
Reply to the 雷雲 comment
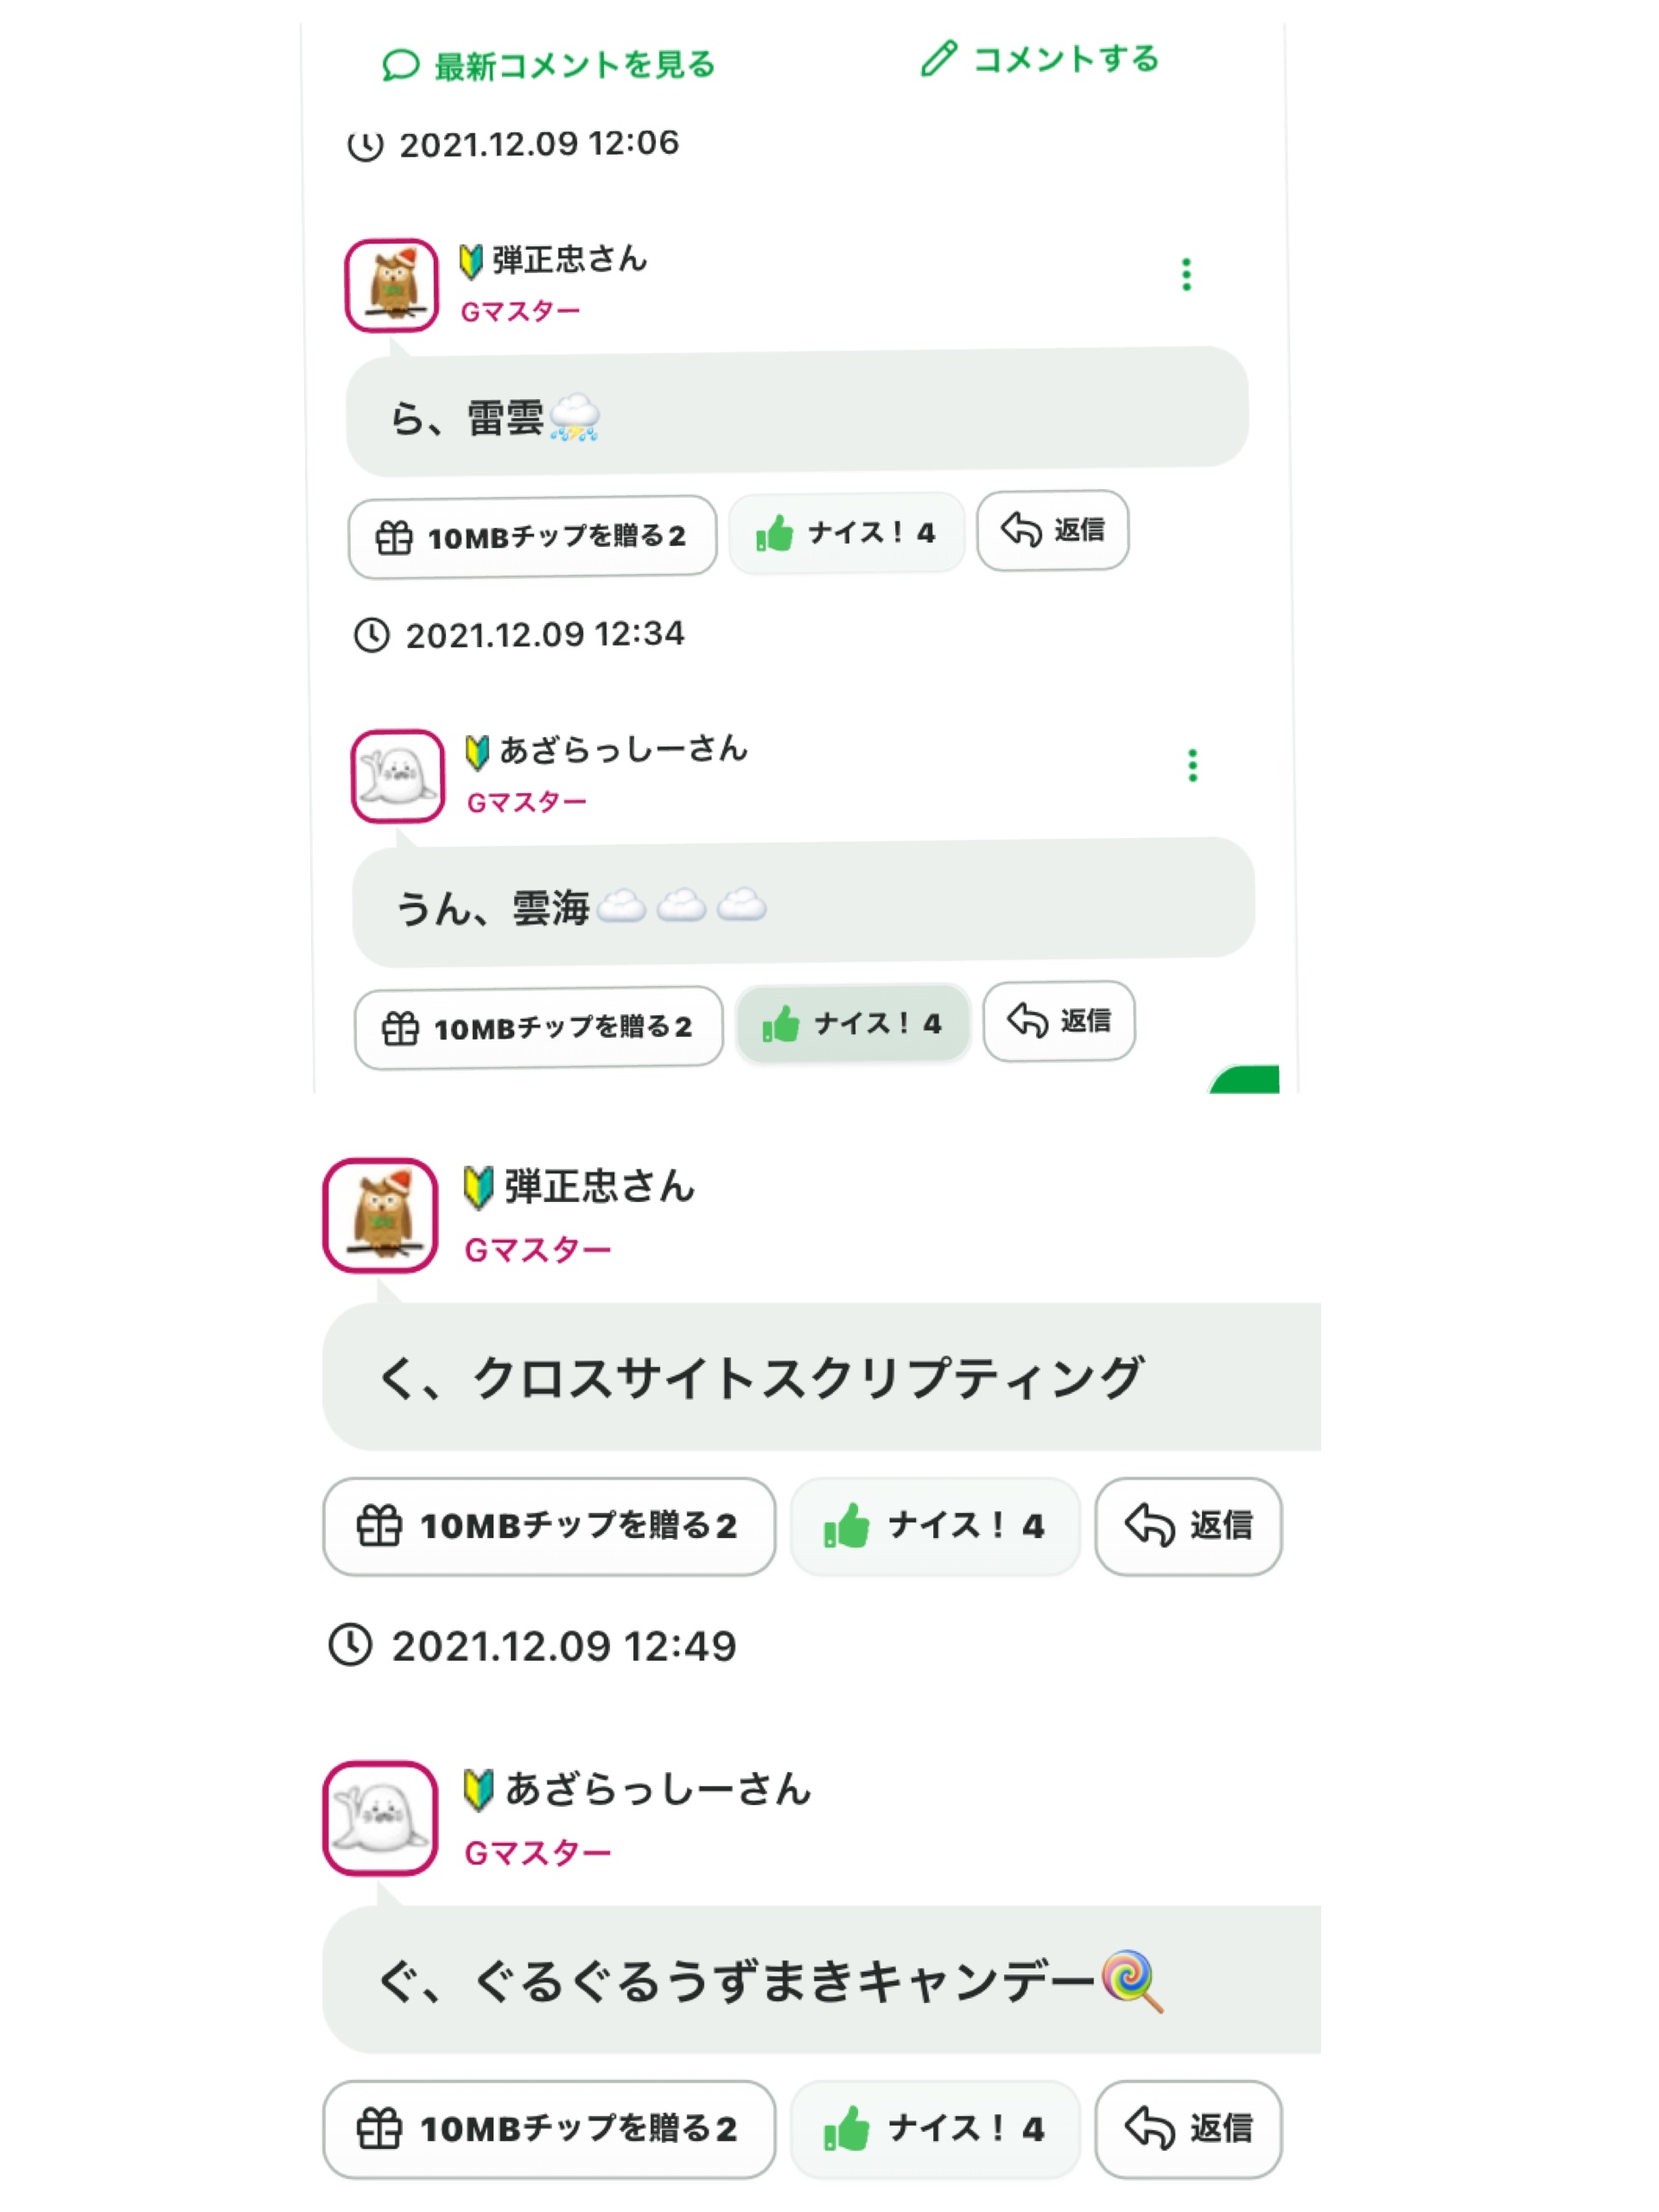pyautogui.click(x=1052, y=530)
